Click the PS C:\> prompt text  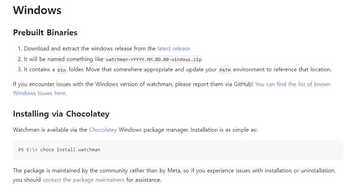click(x=28, y=150)
